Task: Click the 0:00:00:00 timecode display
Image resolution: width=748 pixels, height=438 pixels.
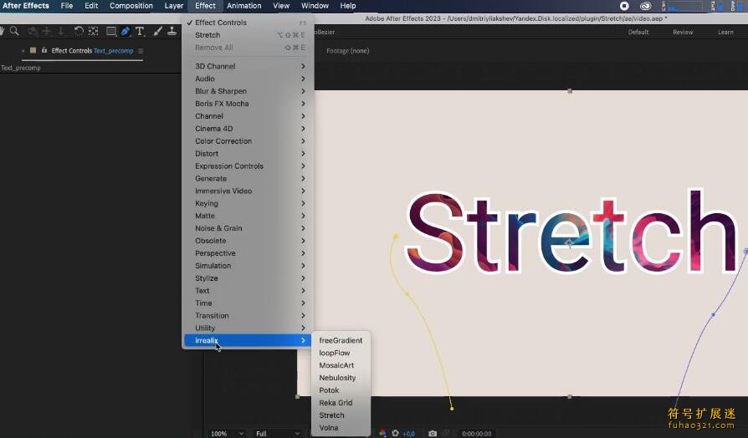Action: [477, 434]
